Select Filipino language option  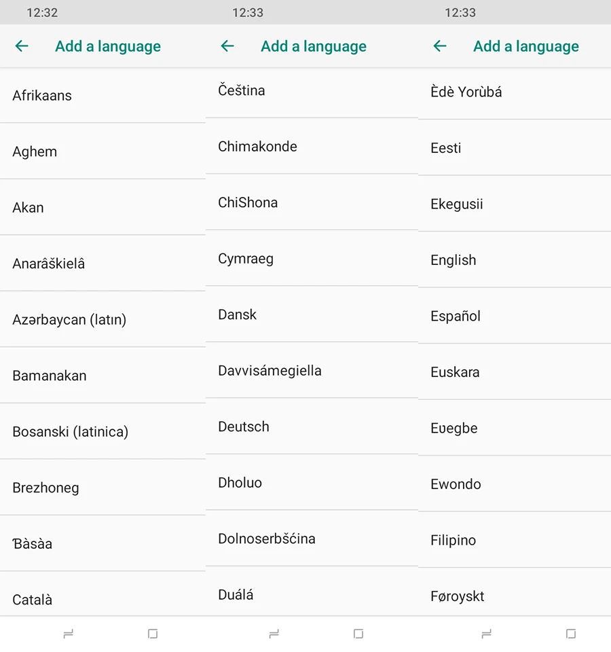[515, 540]
